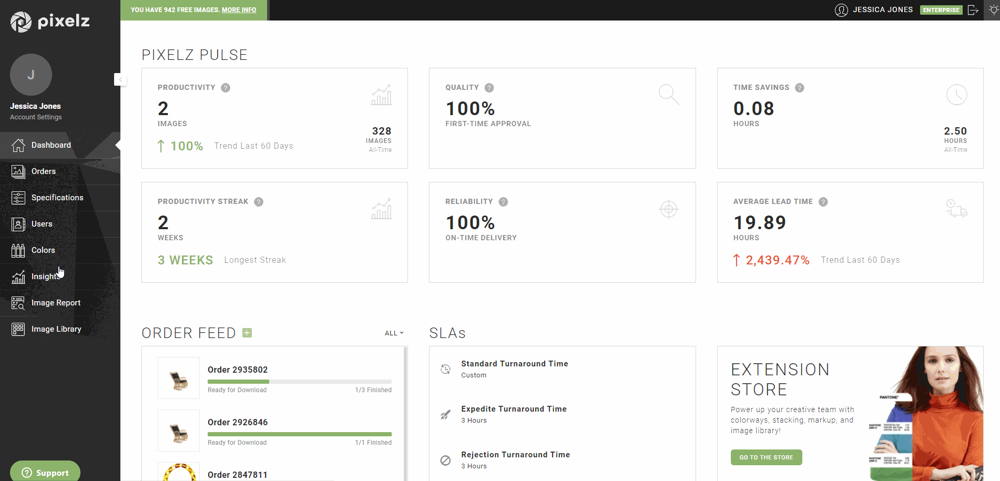Click the logout icon in top bar
The image size is (1000, 481).
point(973,10)
